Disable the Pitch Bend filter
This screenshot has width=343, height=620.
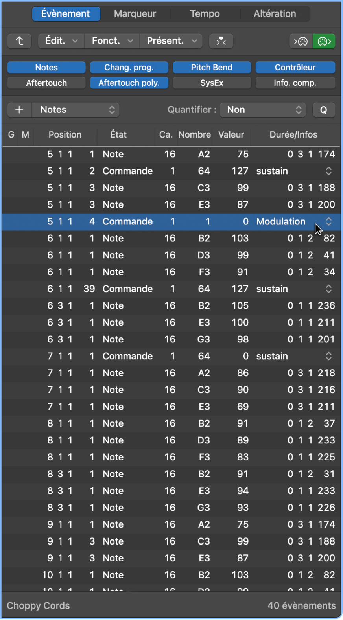(212, 68)
